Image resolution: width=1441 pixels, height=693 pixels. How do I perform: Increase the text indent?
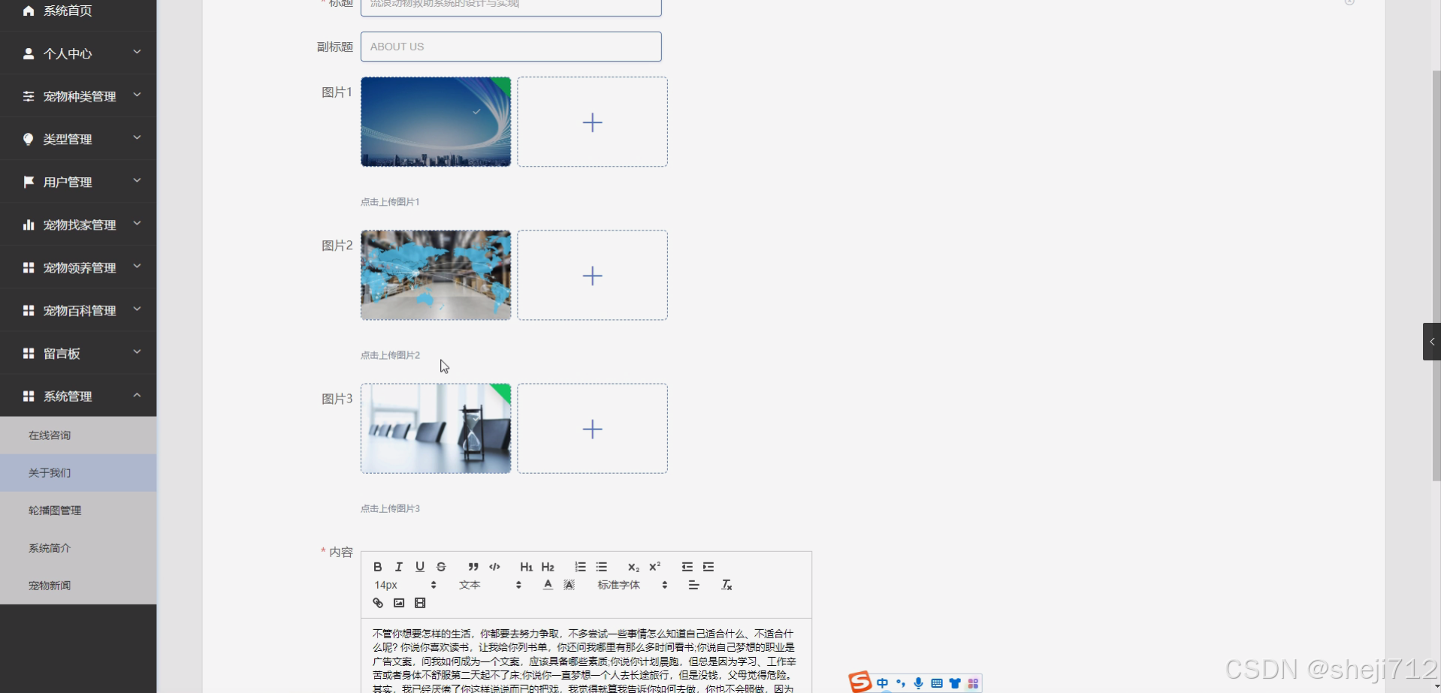[x=708, y=567]
